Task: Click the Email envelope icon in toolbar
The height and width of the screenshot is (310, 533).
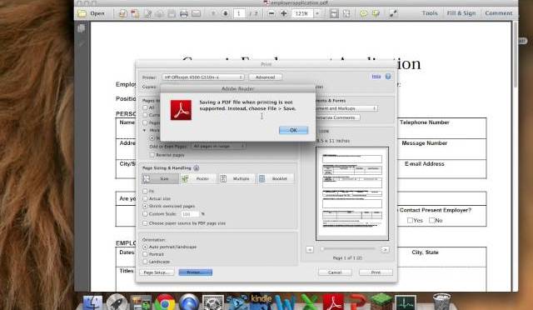Action: [x=197, y=13]
